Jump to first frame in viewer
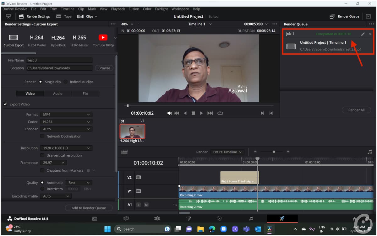 pos(177,113)
